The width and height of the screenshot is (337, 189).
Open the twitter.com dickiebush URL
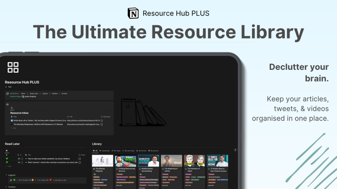click(x=83, y=121)
